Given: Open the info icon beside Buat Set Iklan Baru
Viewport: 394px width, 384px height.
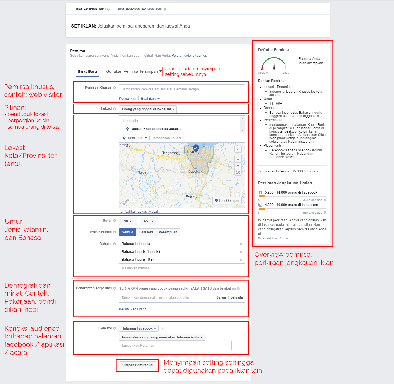Looking at the screenshot, I should [x=108, y=9].
